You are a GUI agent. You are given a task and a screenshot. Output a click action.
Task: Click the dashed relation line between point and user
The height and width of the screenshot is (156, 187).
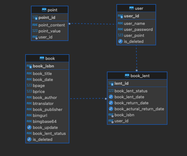click(92, 24)
